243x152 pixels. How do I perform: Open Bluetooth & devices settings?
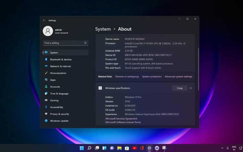pyautogui.click(x=61, y=60)
